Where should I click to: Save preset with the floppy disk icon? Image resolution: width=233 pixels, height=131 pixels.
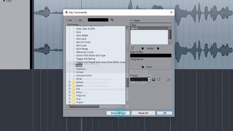[x=154, y=79]
